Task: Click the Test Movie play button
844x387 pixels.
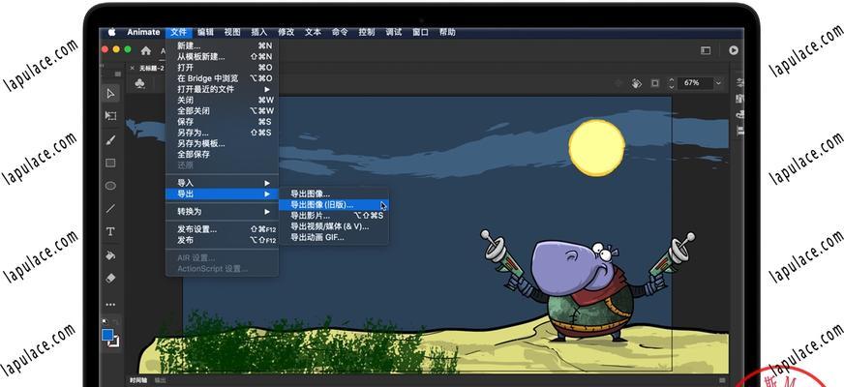Action: tap(734, 50)
